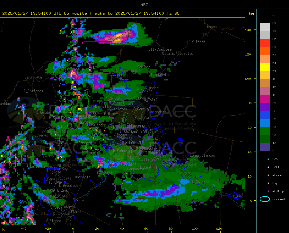Screen dimensions: 289x233
Task: Select the pink bip arrow symbol
Action: [x=265, y=183]
